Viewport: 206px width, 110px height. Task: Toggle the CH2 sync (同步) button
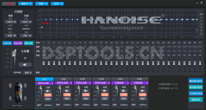tap(67, 99)
